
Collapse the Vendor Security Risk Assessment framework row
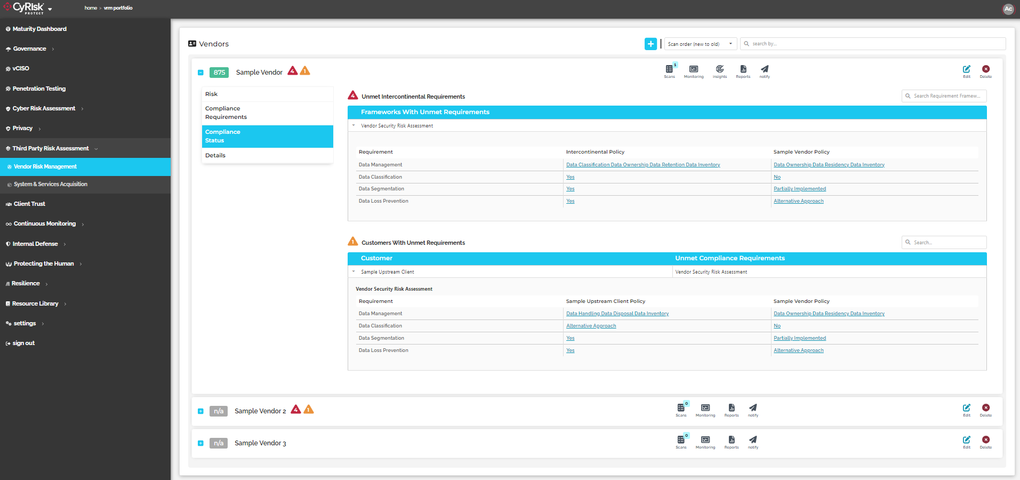coord(354,125)
